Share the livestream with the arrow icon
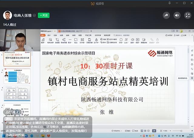 [166, 15]
